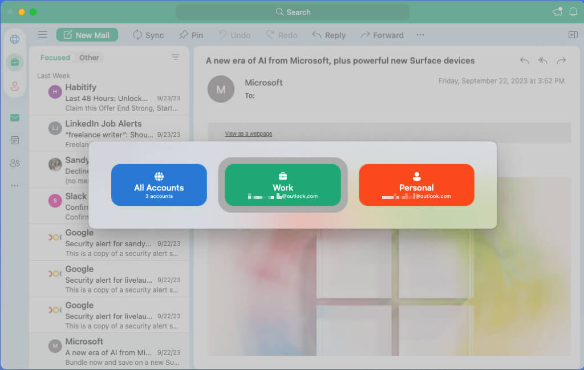Click the reply arrow in message header

(525, 60)
